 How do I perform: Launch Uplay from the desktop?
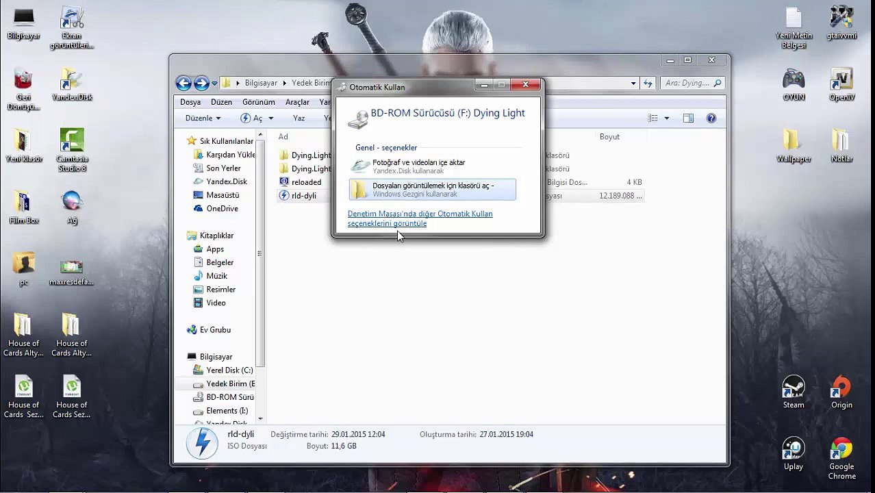[x=794, y=455]
